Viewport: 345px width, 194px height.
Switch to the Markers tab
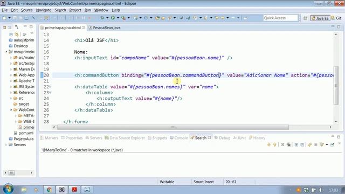49,138
